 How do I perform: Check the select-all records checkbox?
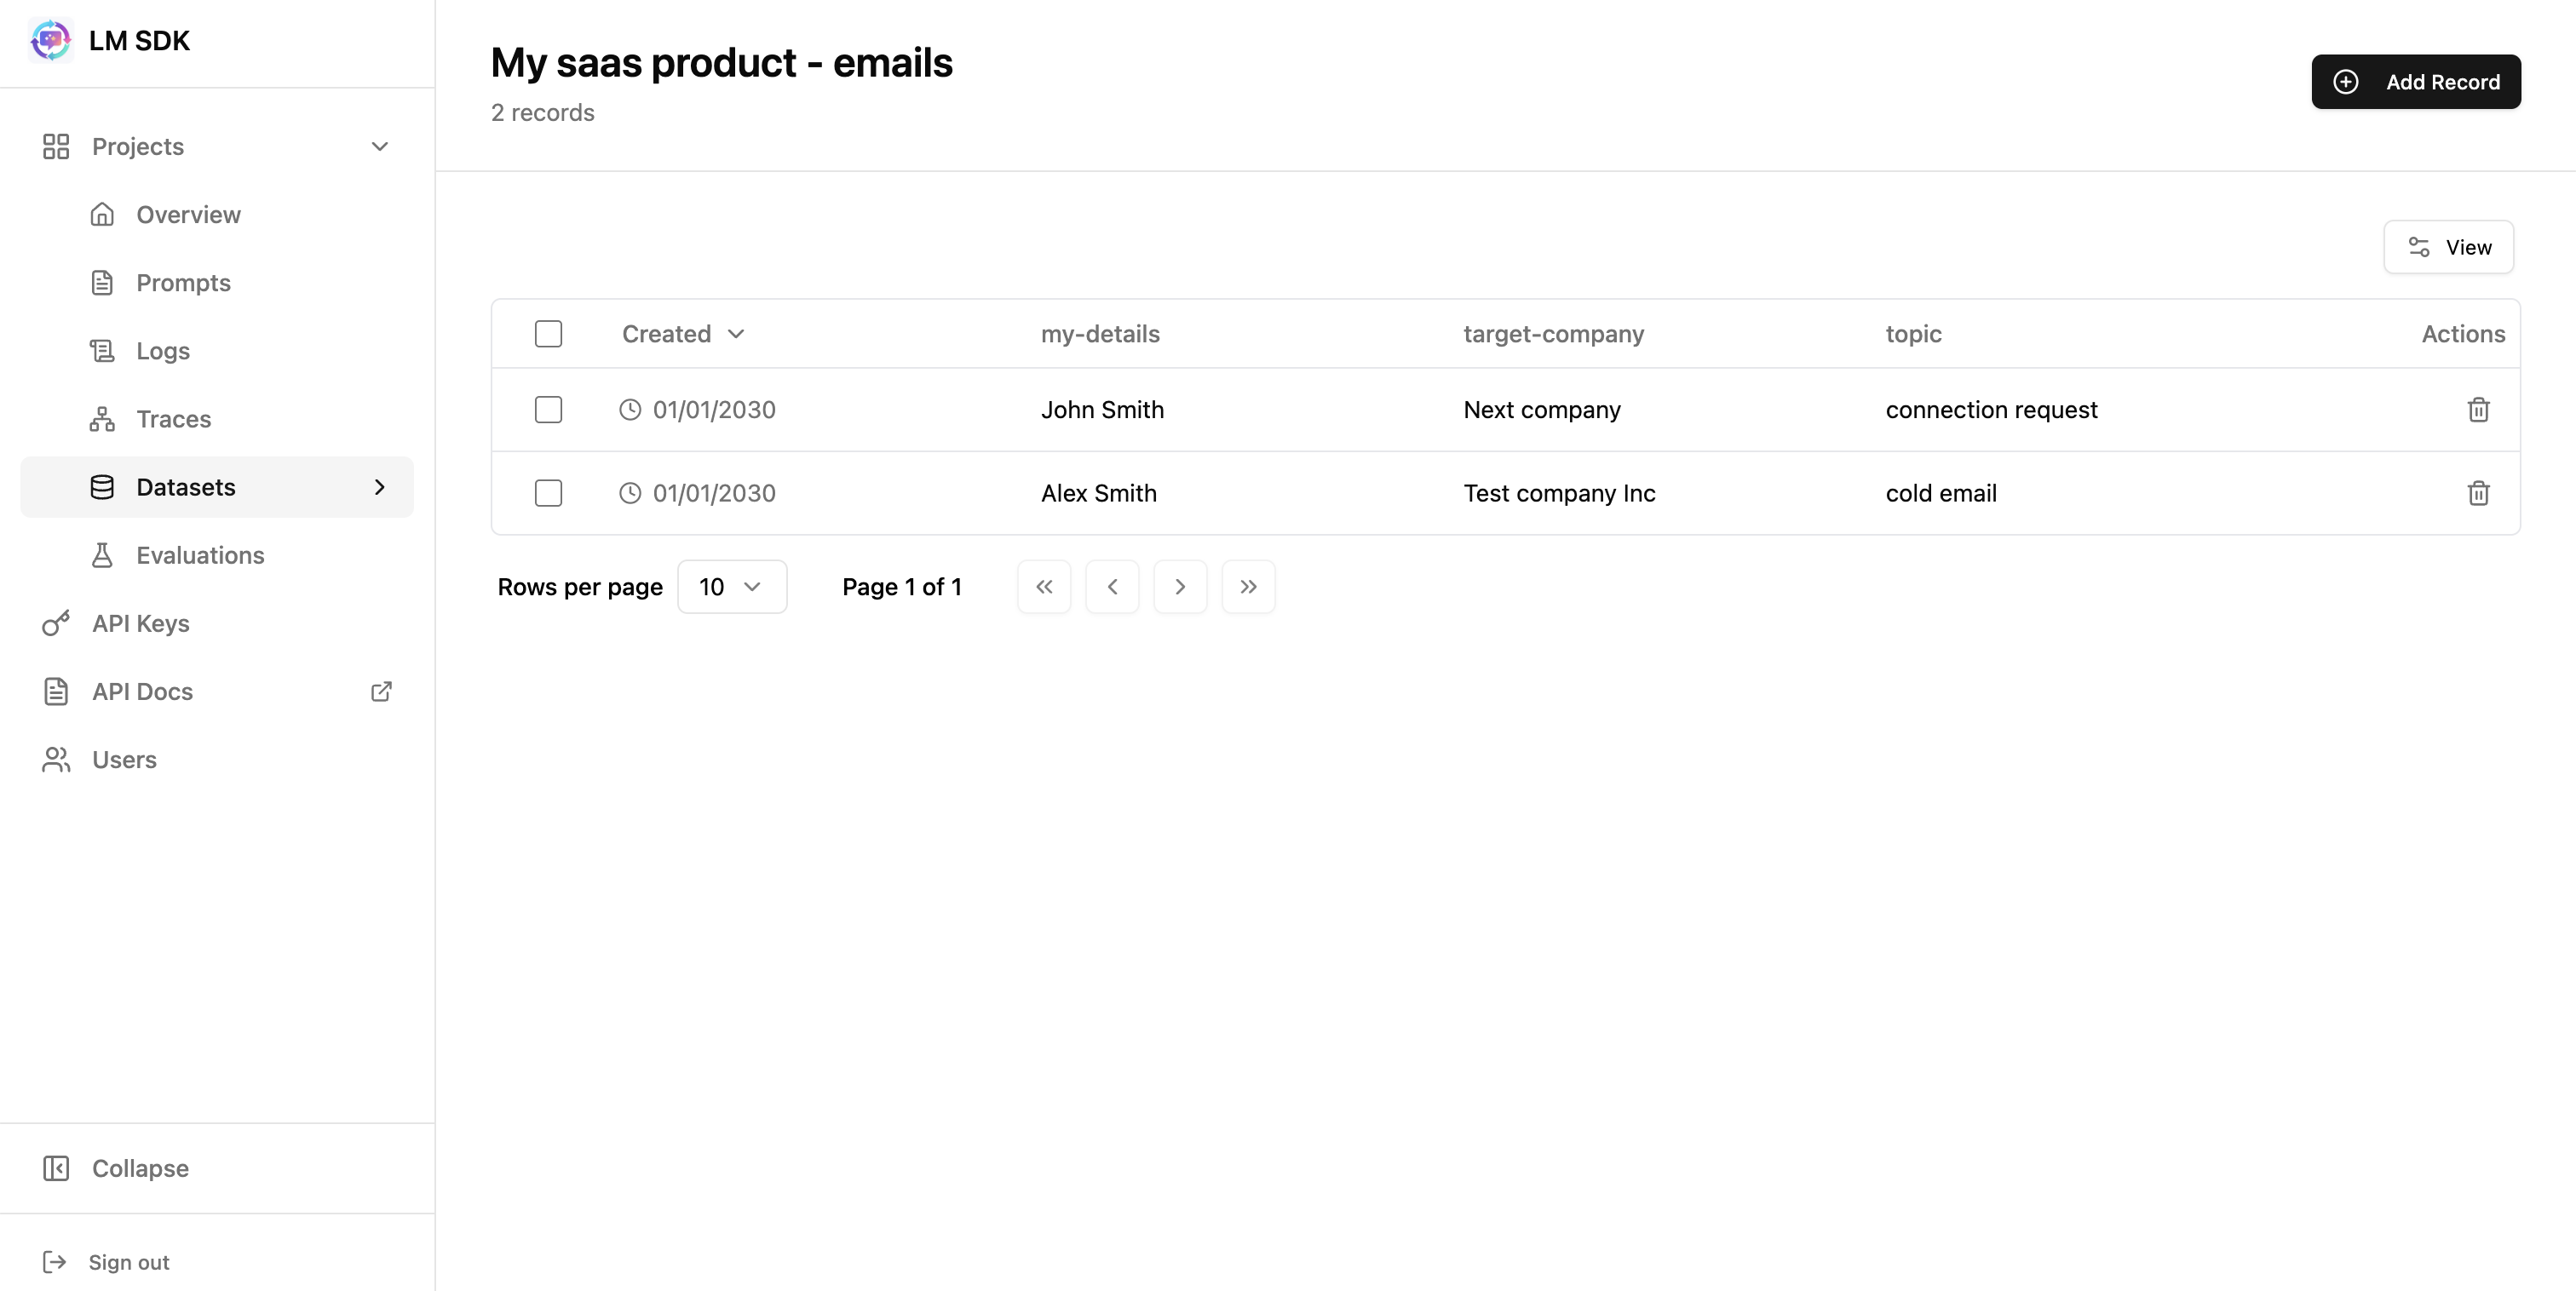[548, 333]
